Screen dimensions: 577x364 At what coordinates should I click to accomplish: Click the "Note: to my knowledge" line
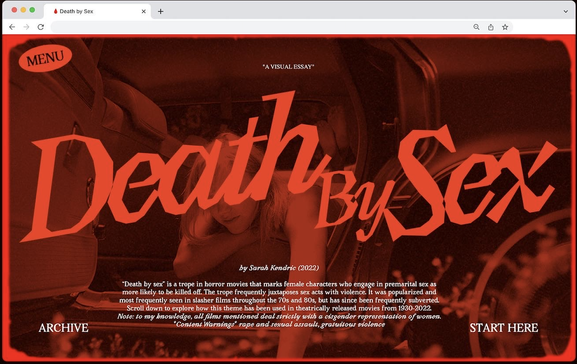point(279,316)
